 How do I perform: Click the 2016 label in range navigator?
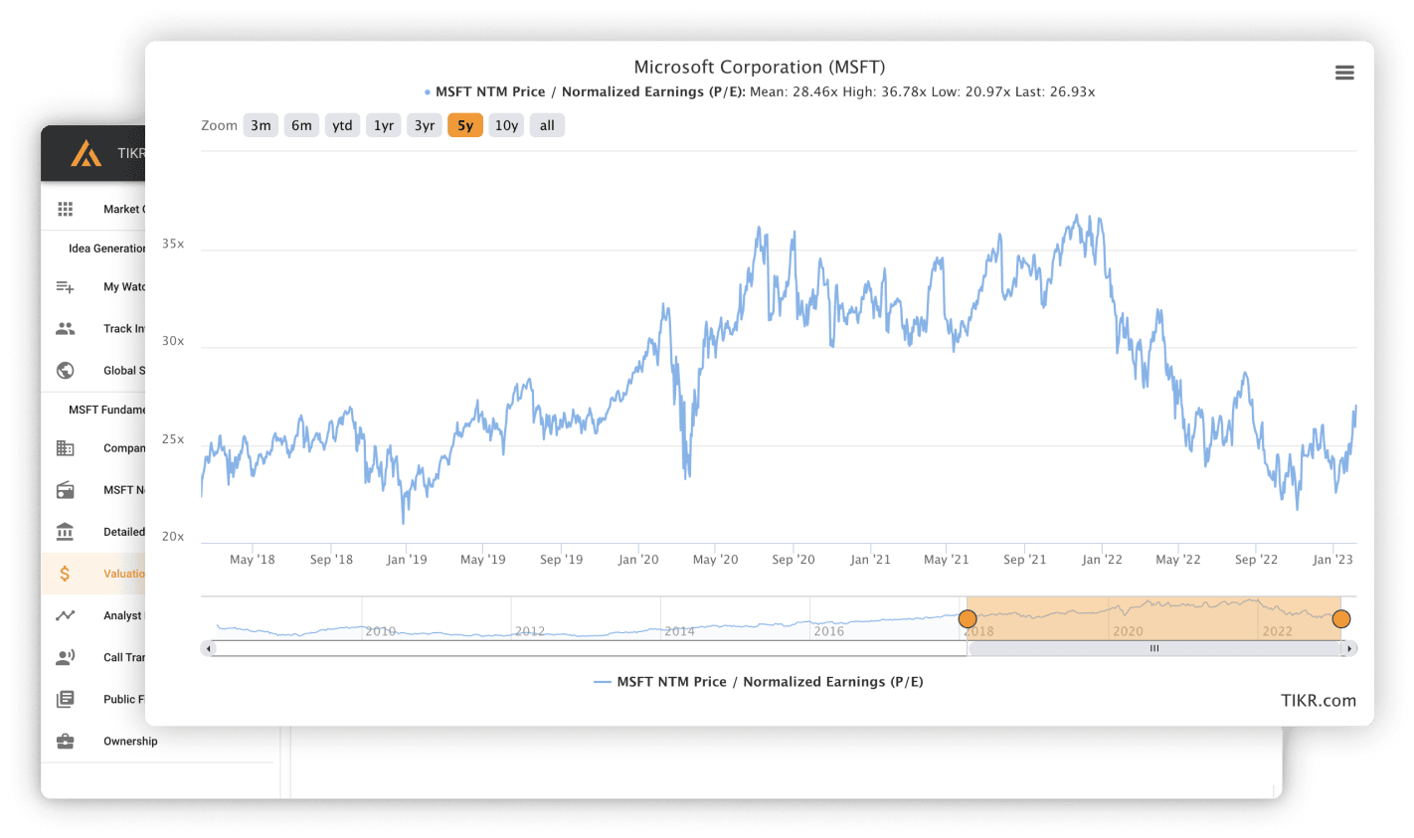tap(829, 631)
